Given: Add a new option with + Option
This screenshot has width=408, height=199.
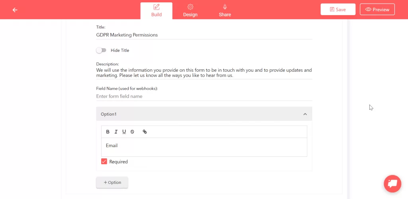Looking at the screenshot, I should (x=112, y=182).
